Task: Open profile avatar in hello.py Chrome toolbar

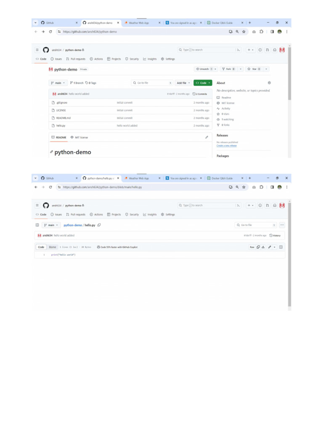Action: [280, 187]
